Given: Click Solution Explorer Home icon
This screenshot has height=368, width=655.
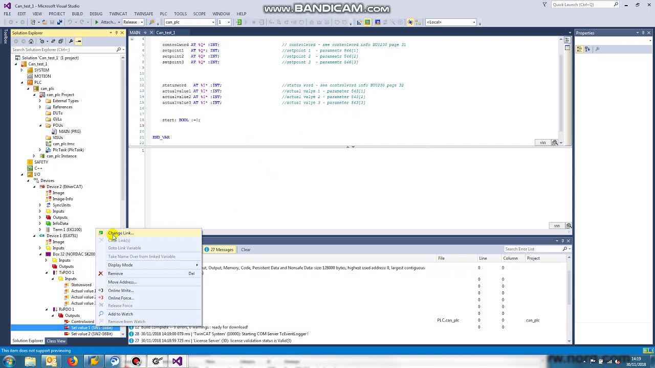Looking at the screenshot, I should [x=31, y=41].
